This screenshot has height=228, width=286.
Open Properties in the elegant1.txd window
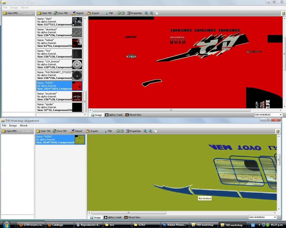[133, 131]
